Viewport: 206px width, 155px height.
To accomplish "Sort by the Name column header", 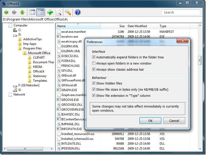I will point(78,26).
